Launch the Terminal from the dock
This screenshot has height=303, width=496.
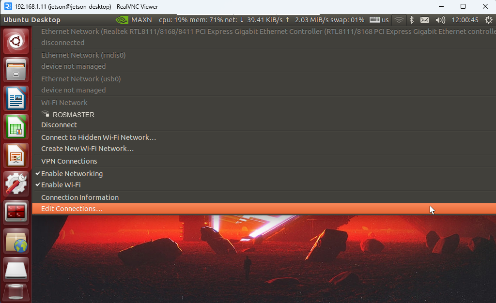[x=16, y=212]
